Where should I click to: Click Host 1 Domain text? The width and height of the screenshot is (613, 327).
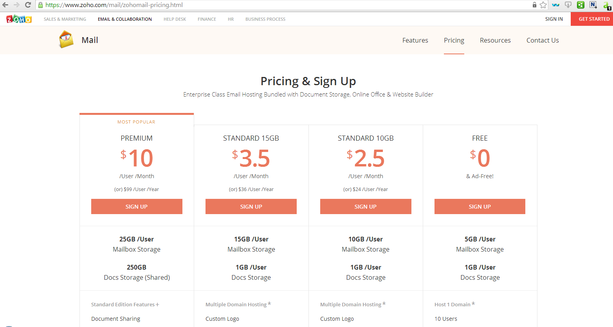[453, 304]
